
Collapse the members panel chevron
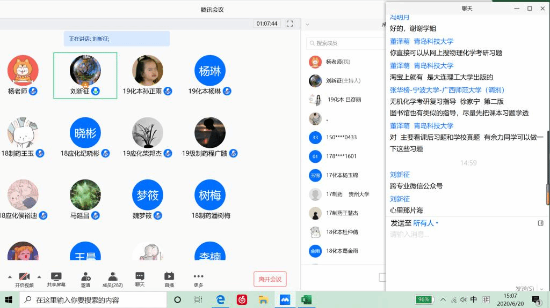click(x=307, y=24)
